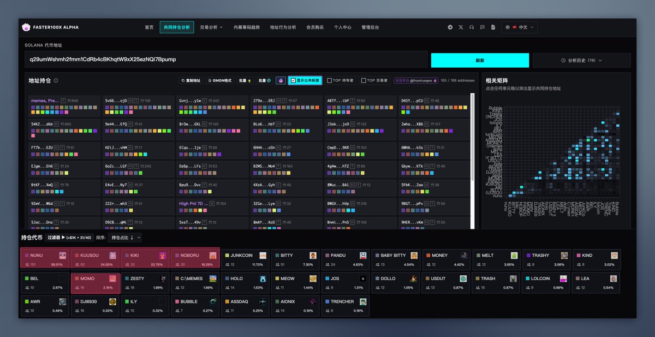
Task: Click the cyan 刷新 button
Action: coord(480,60)
